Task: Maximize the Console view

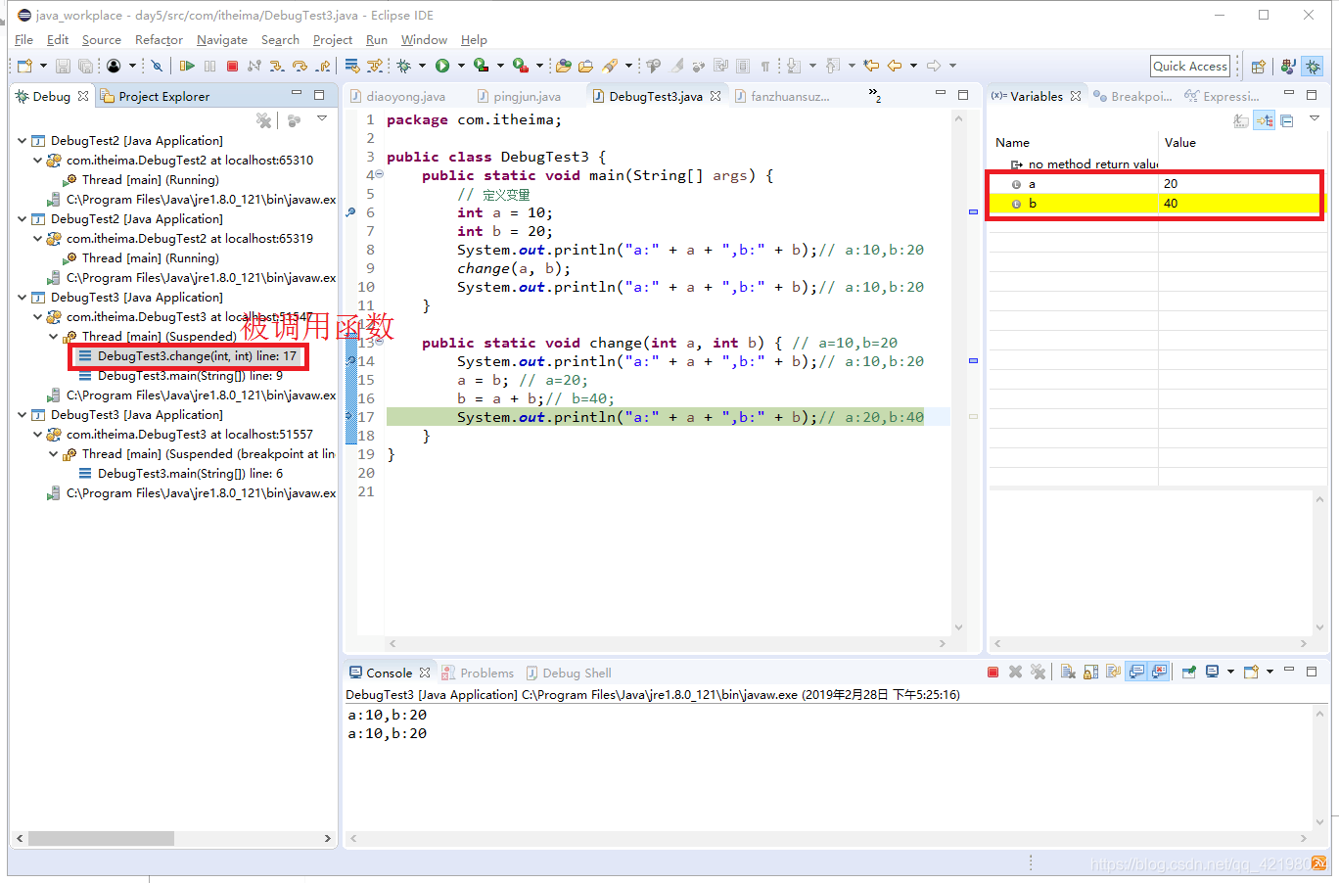Action: [1312, 672]
